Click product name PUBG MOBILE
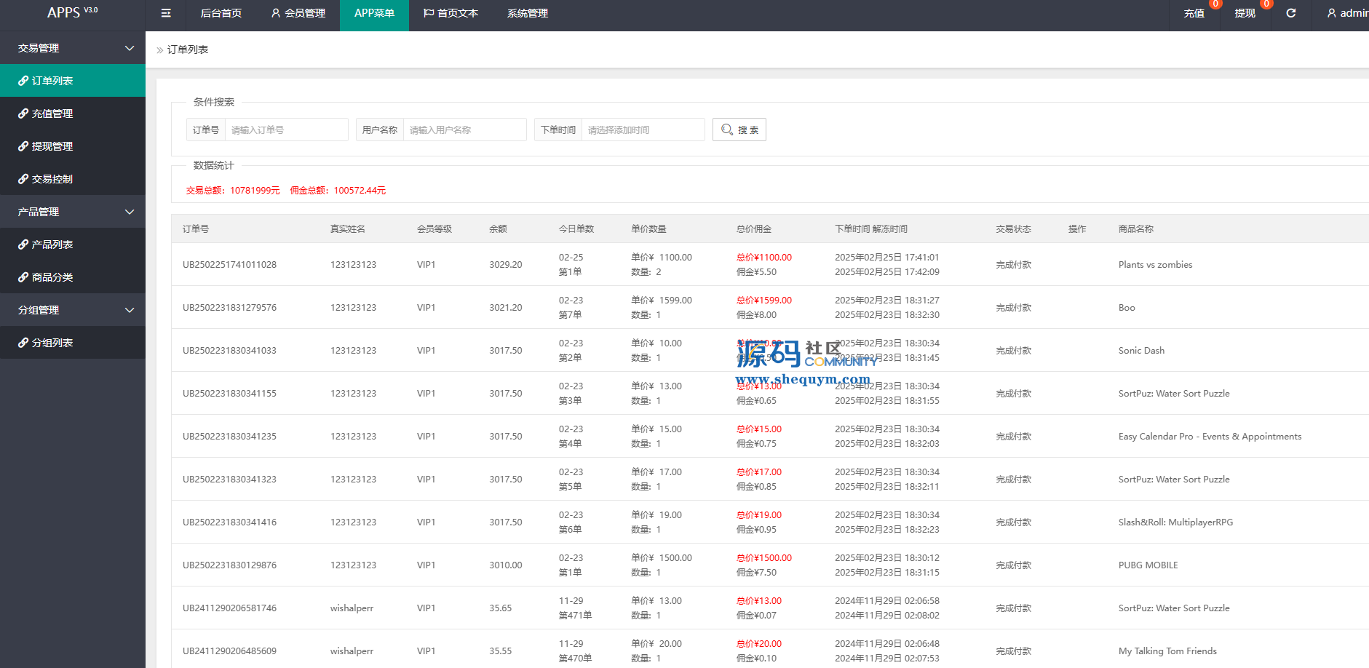 coord(1148,565)
